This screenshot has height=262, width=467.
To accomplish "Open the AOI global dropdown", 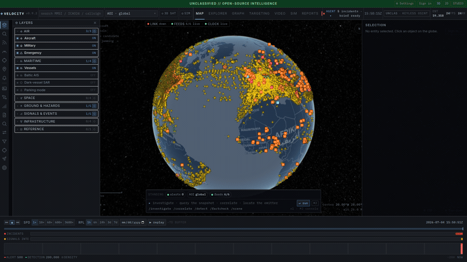I will pyautogui.click(x=131, y=13).
